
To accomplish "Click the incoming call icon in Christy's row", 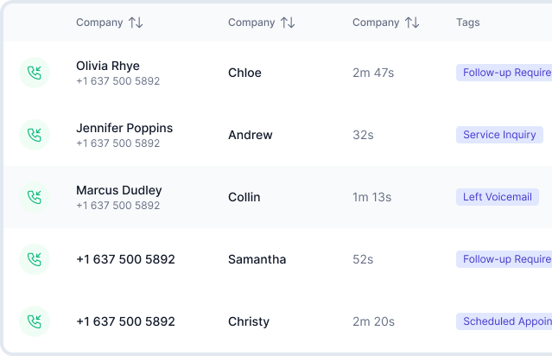I will (x=35, y=321).
